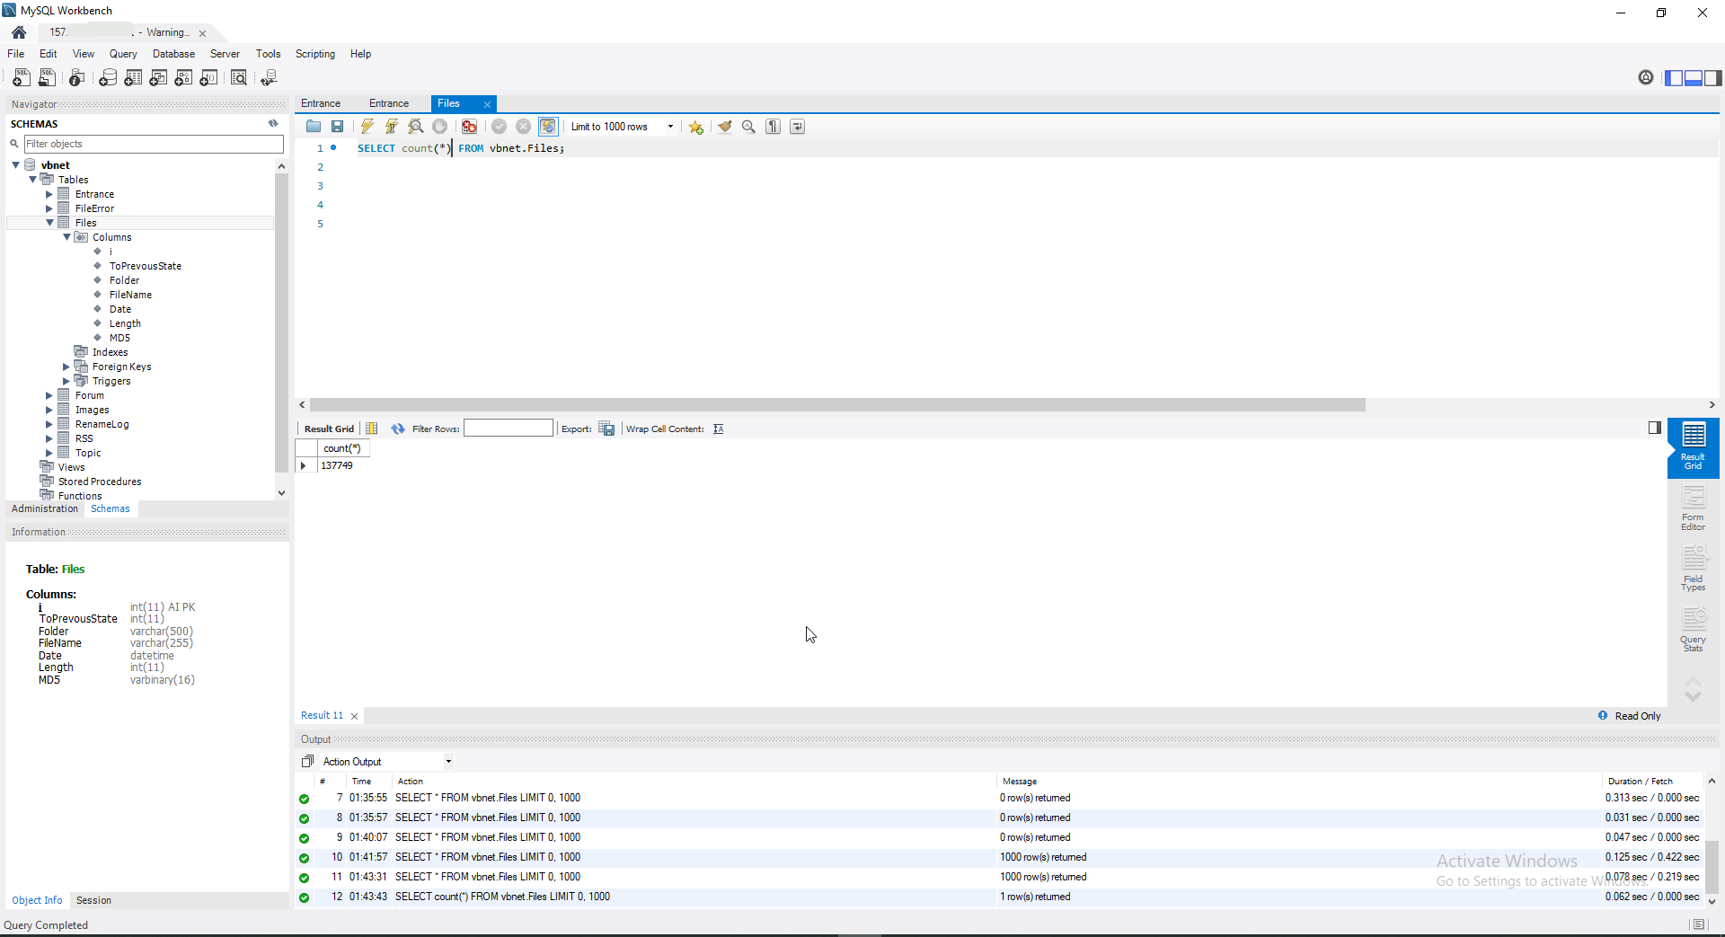This screenshot has width=1725, height=937.
Task: Create a new stored procedure icon
Action: click(x=183, y=78)
